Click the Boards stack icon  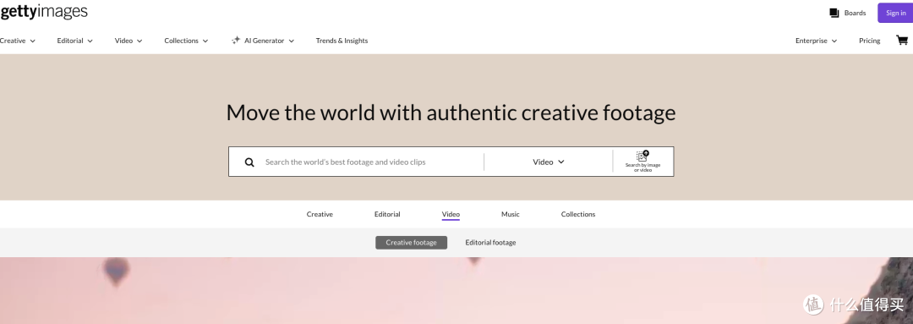tap(834, 13)
